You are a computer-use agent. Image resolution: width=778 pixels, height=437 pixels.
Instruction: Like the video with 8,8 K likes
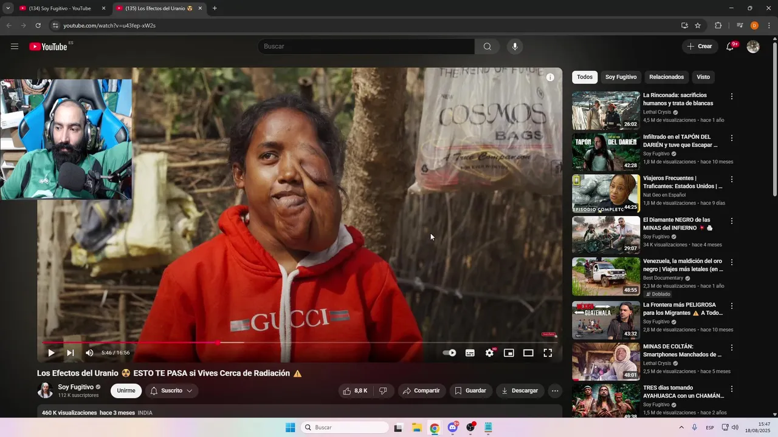(355, 391)
